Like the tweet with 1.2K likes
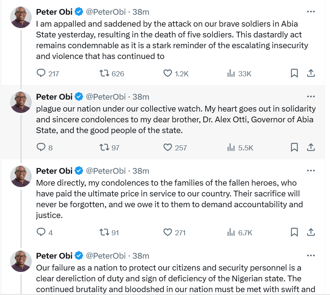Image resolution: width=330 pixels, height=295 pixels. point(168,73)
